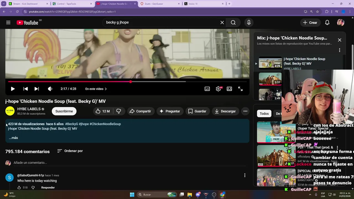Open the player settings gear
This screenshot has height=199, width=354.
pyautogui.click(x=218, y=89)
